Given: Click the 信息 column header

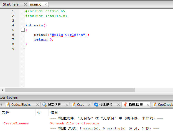Looking at the screenshot, I should [111, 112].
